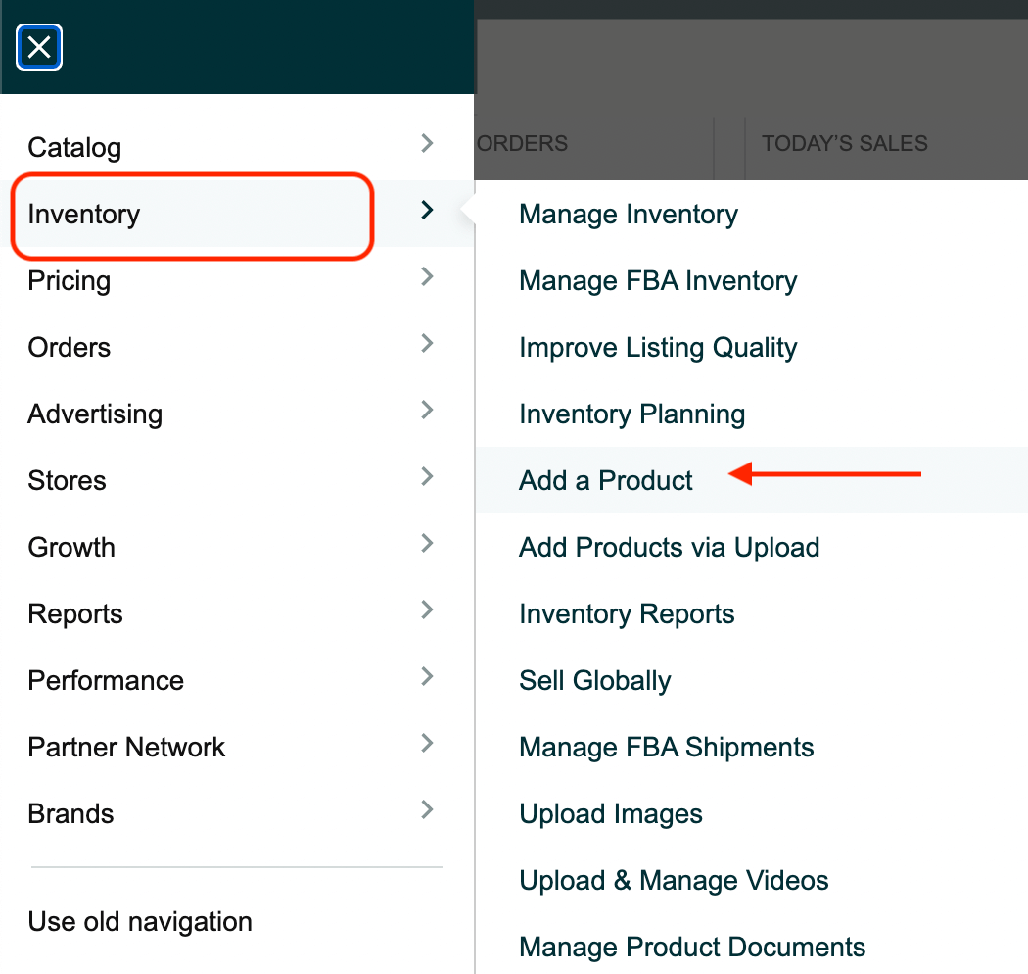Expand the Catalog submenu chevron

427,144
